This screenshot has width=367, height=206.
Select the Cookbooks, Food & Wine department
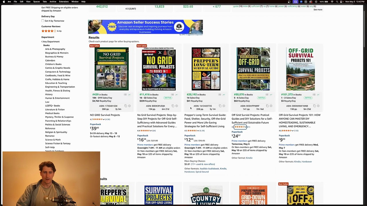58,76
